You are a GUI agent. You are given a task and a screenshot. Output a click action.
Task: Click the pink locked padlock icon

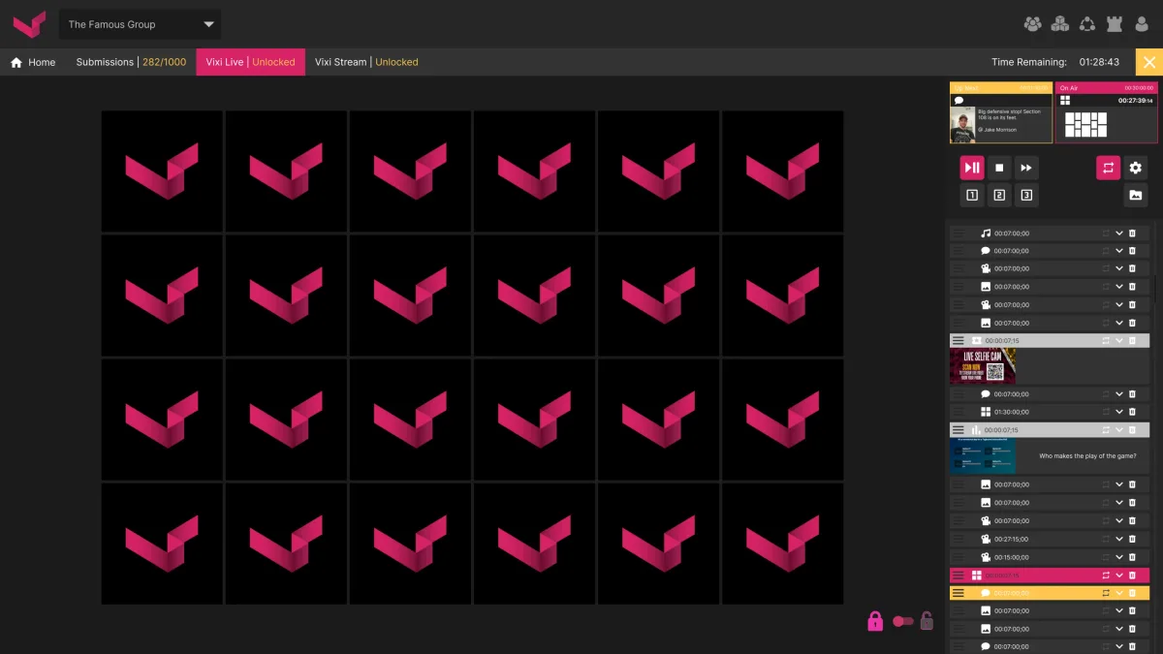tap(875, 621)
